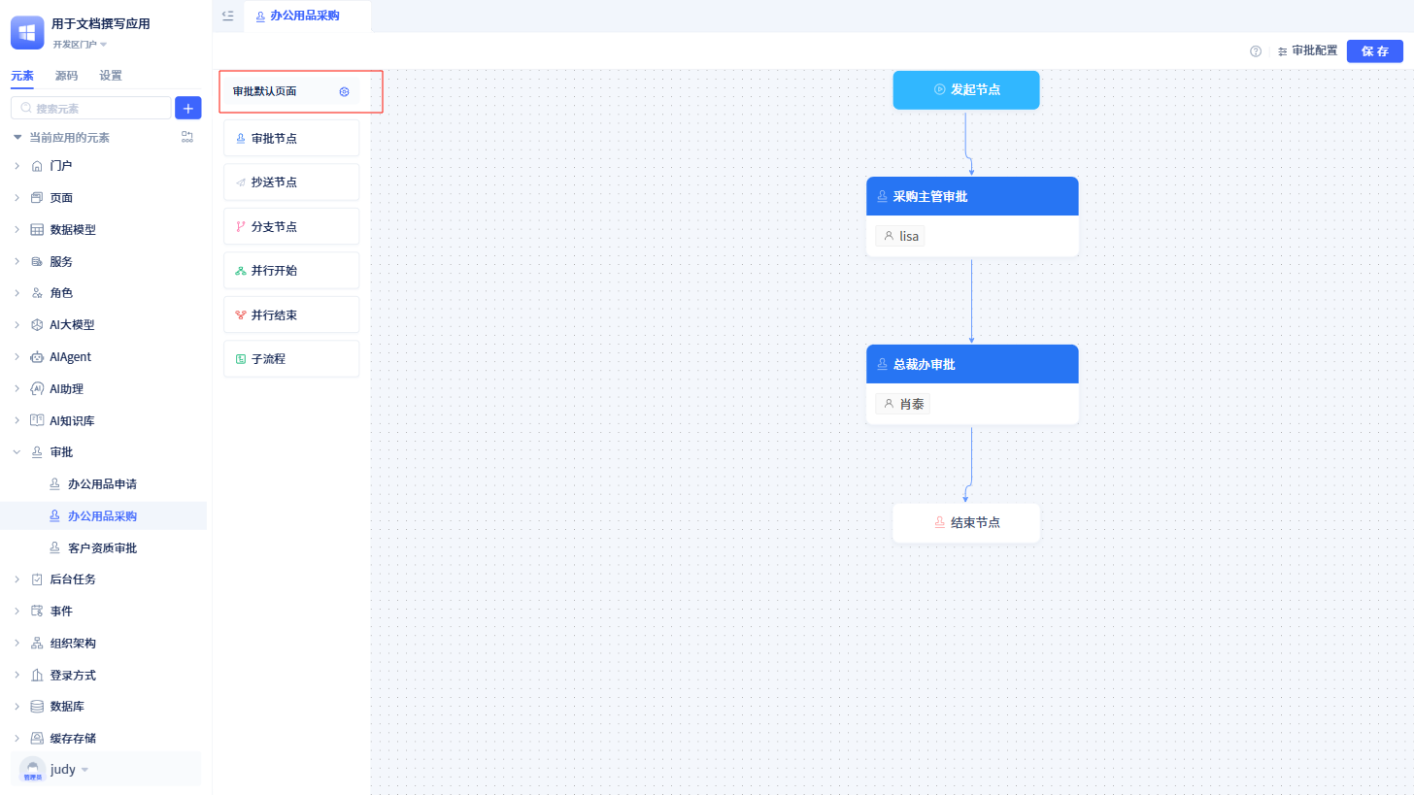This screenshot has height=795, width=1414.
Task: Open 办公用品申请 in the tree
Action: coord(103,484)
